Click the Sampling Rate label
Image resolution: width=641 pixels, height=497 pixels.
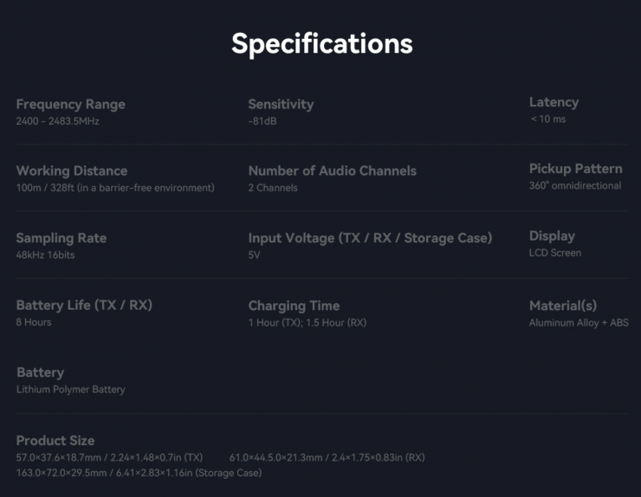(62, 238)
